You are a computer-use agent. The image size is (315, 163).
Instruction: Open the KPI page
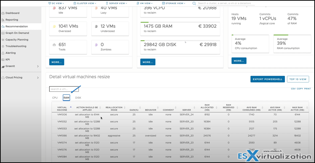8,59
